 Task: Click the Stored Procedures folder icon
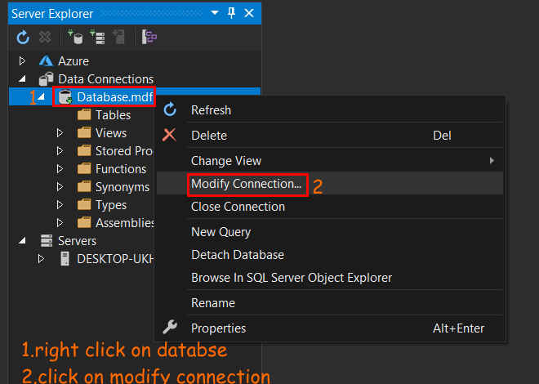[84, 150]
